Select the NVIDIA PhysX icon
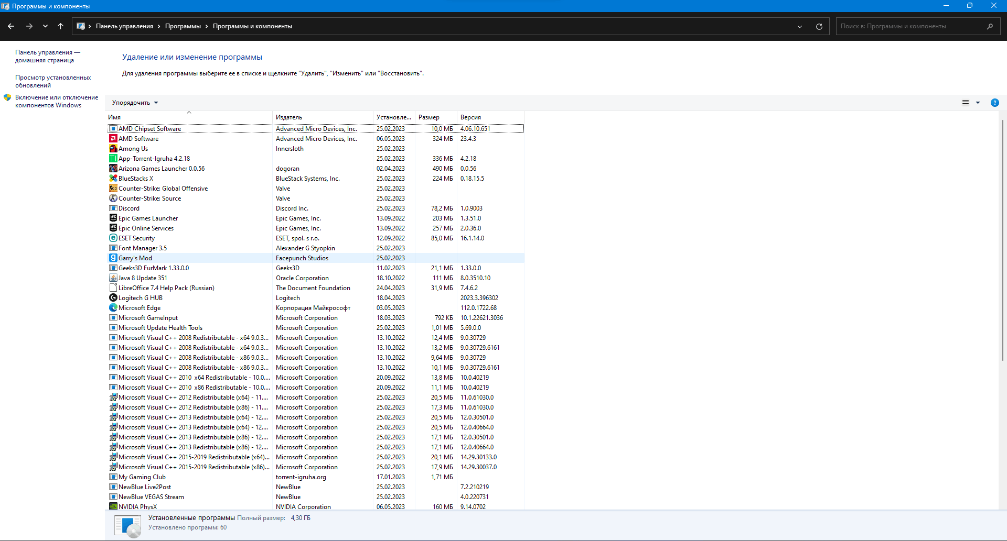 pyautogui.click(x=113, y=506)
